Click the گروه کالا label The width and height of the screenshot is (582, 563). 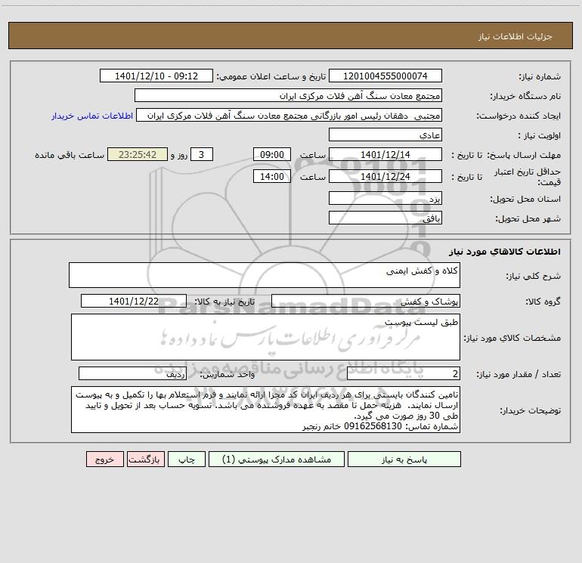[x=543, y=302]
